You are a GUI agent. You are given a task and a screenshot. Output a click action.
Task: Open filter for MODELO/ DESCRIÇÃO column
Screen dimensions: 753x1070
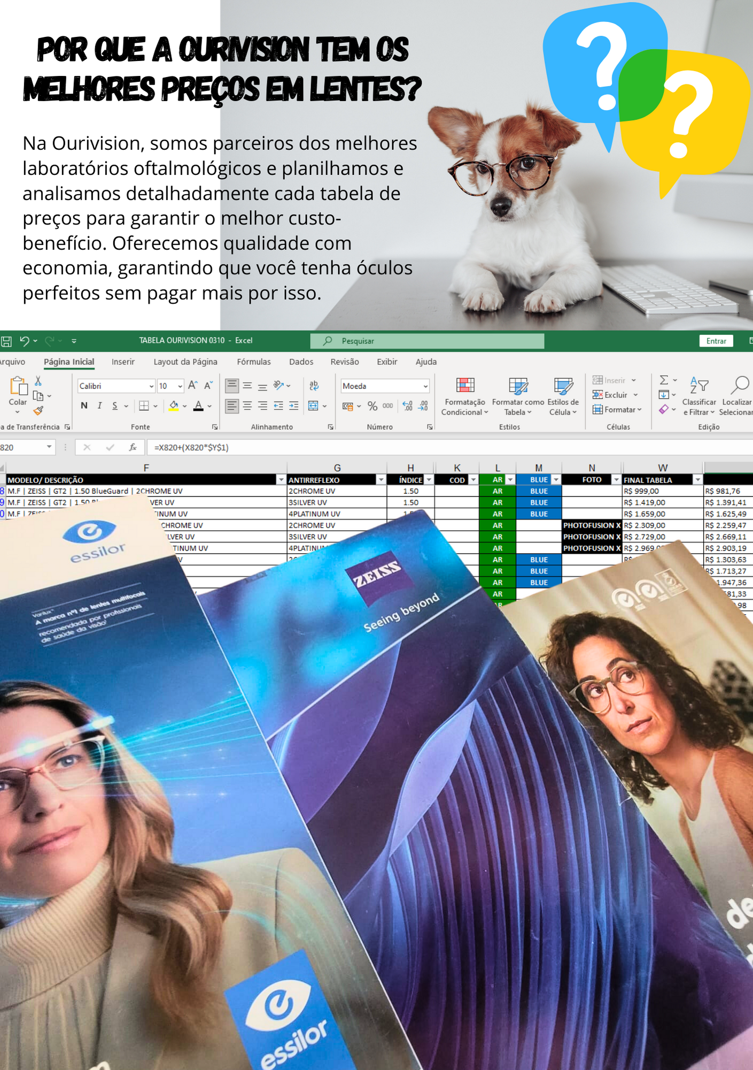click(x=281, y=480)
